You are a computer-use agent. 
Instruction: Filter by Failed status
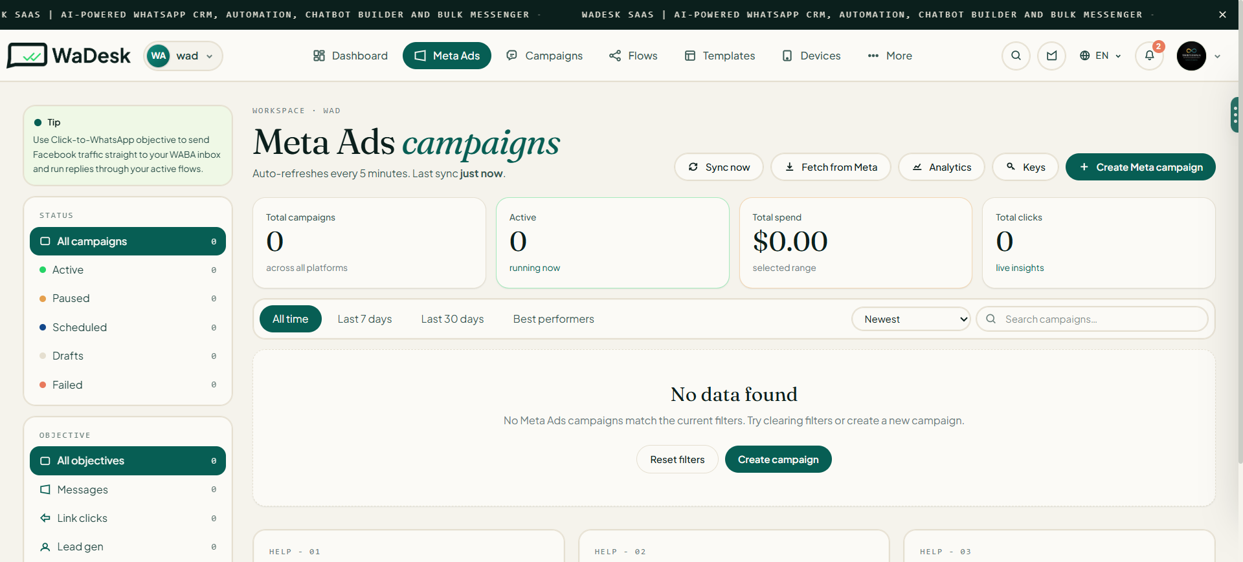[128, 385]
